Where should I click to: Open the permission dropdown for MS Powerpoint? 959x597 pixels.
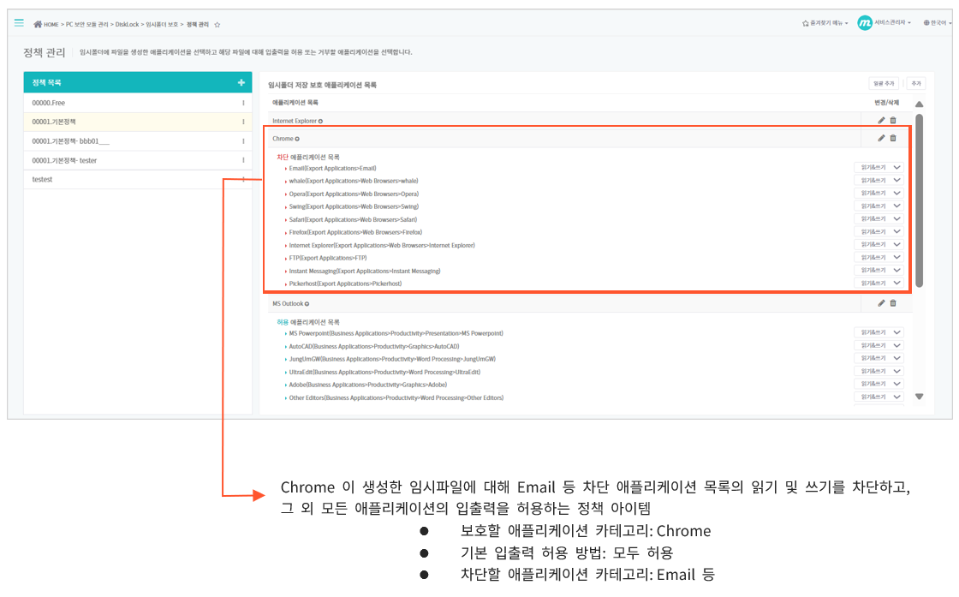point(879,332)
